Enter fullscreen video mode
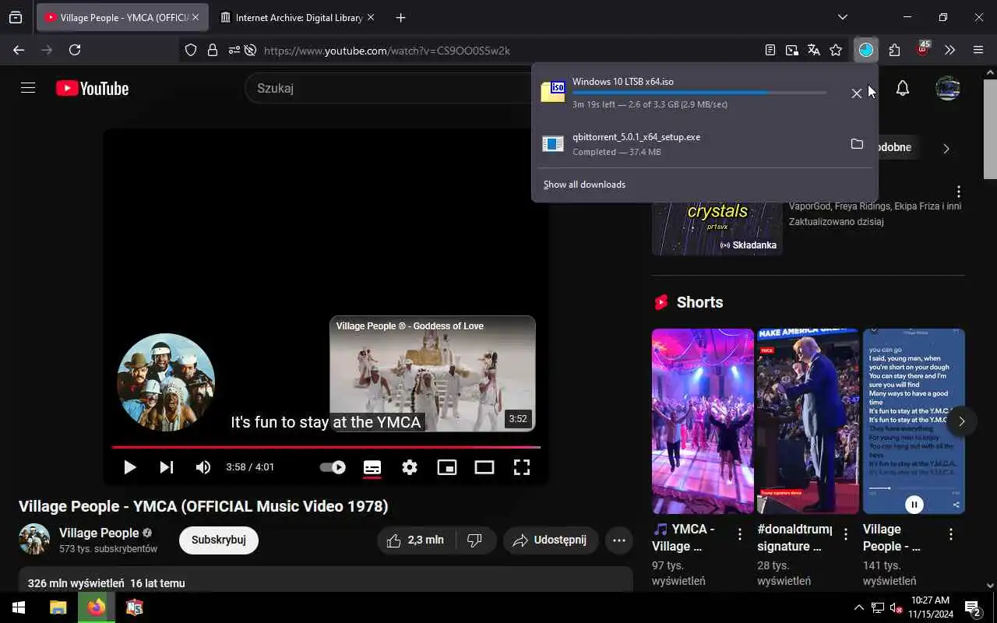 [x=522, y=467]
